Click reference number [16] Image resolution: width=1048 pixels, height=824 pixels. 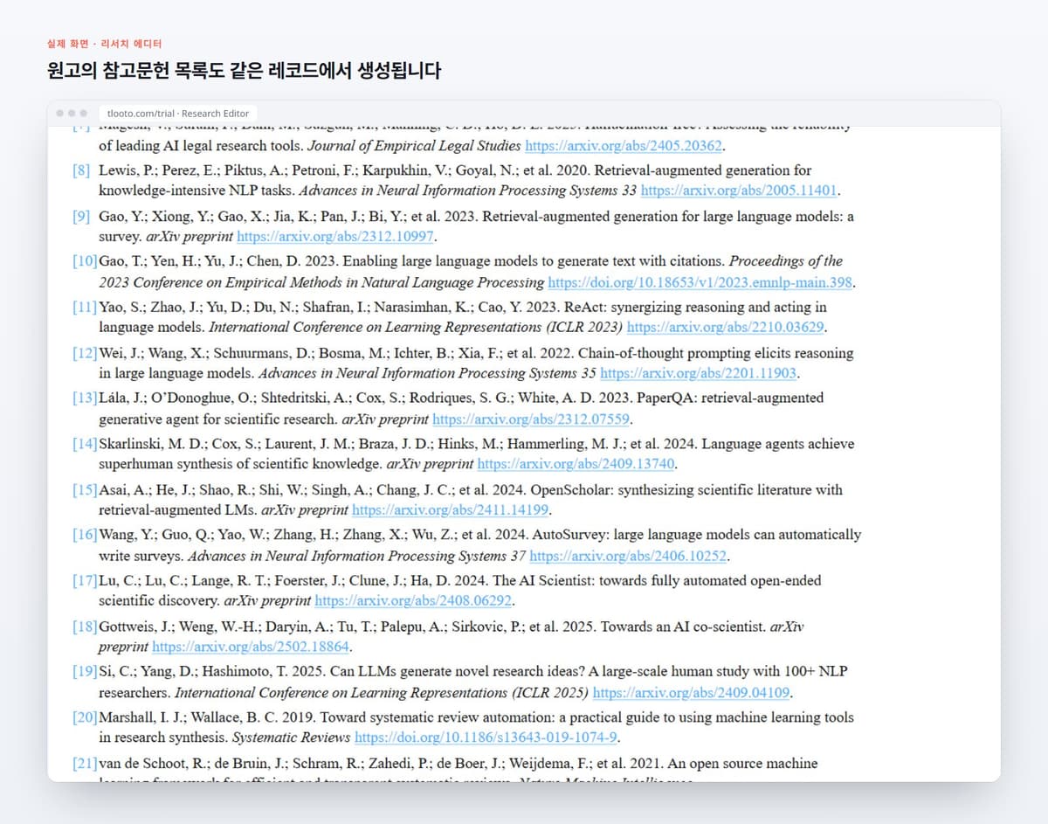pos(85,535)
